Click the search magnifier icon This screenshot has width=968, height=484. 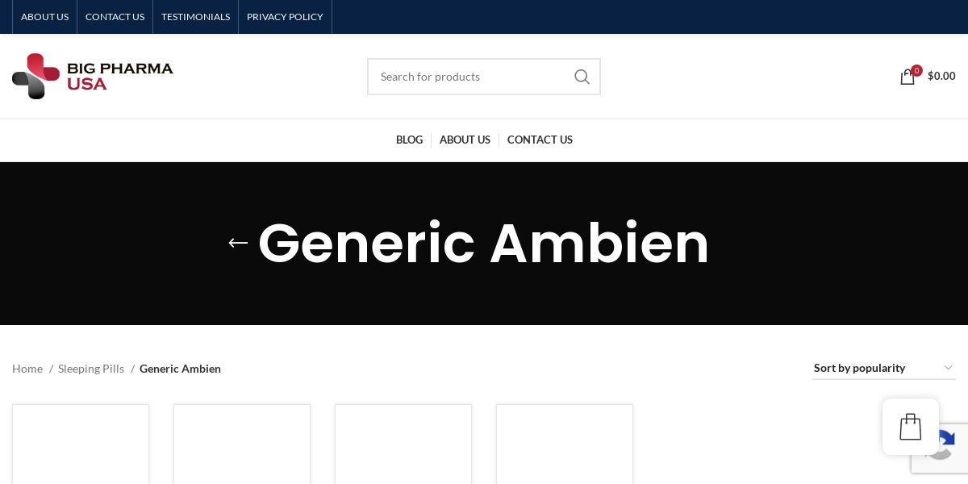[x=582, y=77]
